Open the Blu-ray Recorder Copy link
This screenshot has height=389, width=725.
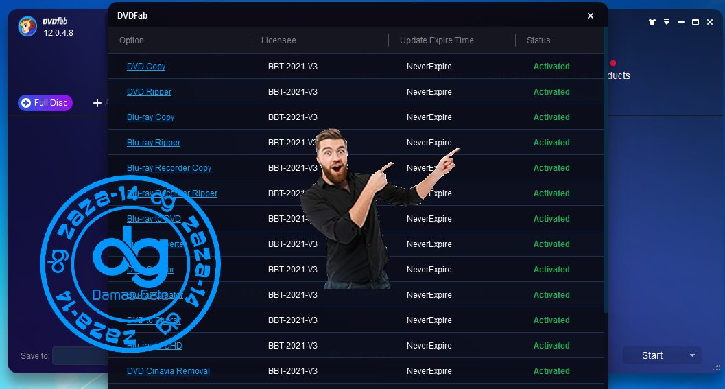point(169,168)
